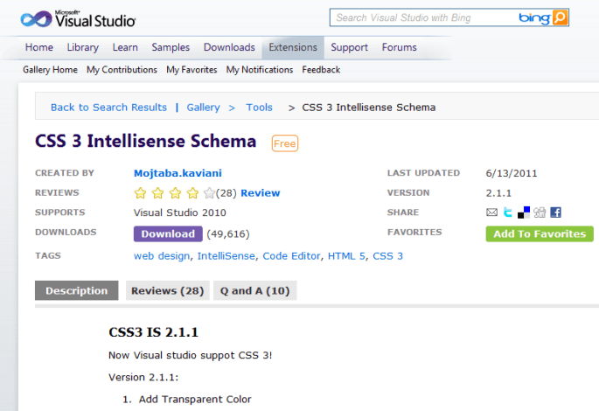Open the Support section
The image size is (599, 411).
[349, 47]
